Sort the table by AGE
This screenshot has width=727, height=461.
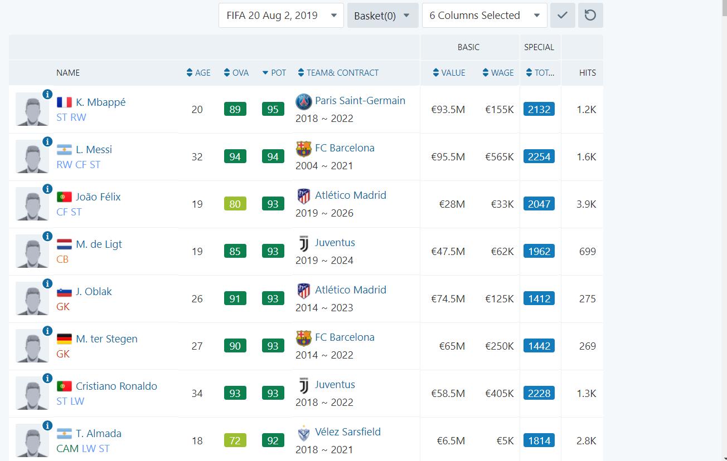(x=198, y=73)
